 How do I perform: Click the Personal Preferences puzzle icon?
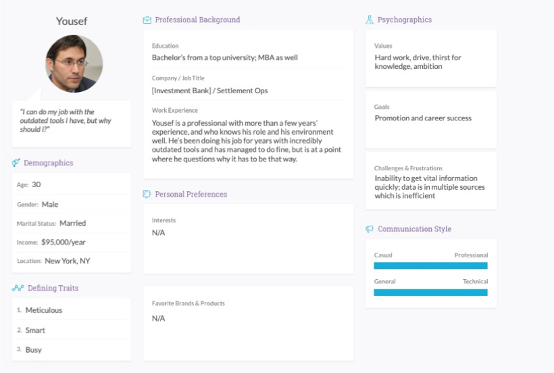[x=147, y=195]
